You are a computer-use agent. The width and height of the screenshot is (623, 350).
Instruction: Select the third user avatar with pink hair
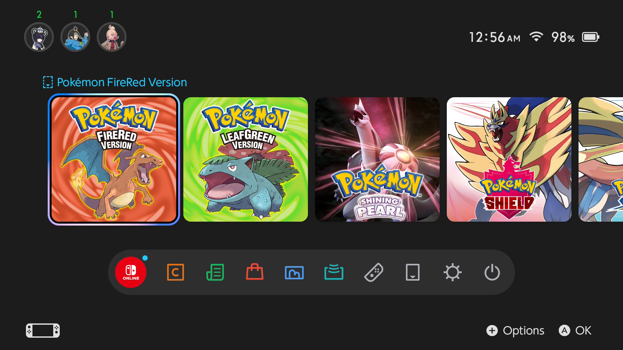tap(112, 37)
